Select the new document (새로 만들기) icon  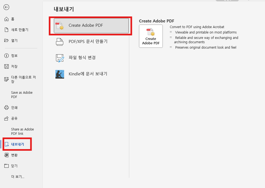pos(6,30)
